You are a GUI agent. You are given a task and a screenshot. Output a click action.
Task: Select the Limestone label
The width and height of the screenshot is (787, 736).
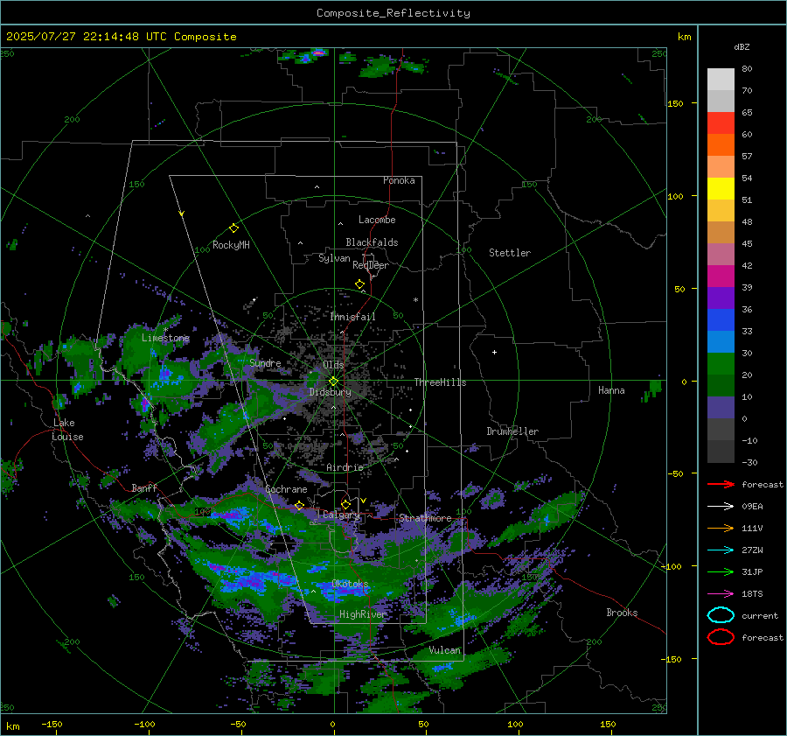pyautogui.click(x=165, y=338)
